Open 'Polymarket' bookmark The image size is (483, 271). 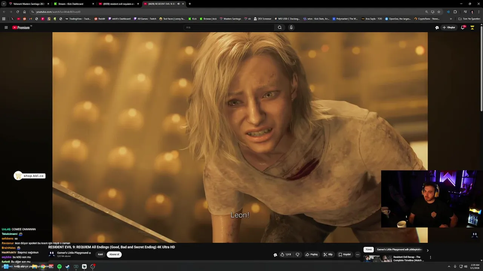click(345, 18)
